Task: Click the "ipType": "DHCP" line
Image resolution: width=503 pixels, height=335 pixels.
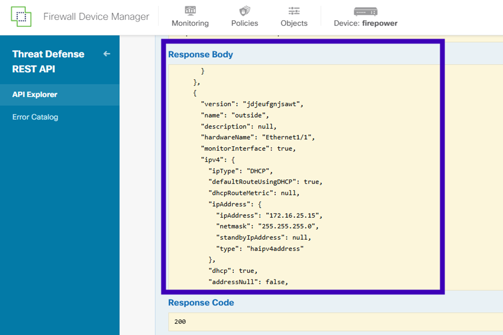Action: click(x=241, y=171)
